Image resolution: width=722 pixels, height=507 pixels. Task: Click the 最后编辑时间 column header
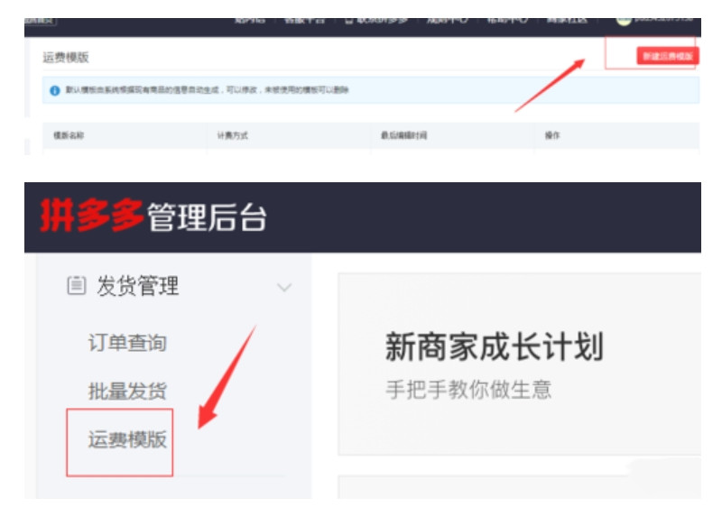[403, 135]
